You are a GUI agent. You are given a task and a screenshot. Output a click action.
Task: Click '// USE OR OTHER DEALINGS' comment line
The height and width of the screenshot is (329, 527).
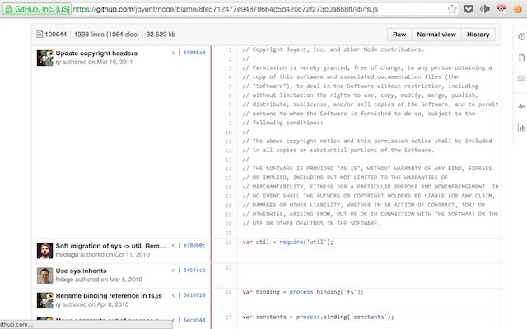click(x=311, y=223)
